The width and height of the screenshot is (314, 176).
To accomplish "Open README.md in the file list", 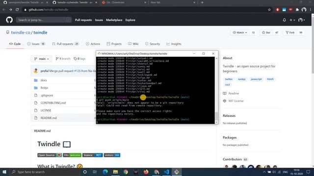I will pyautogui.click(x=49, y=118).
